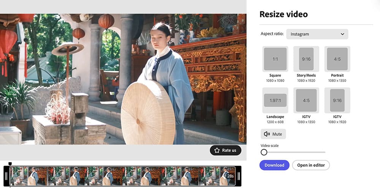The height and width of the screenshot is (191, 380).
Task: Click the 1080 x 1920 size under Story/Reels
Action: coord(306,81)
